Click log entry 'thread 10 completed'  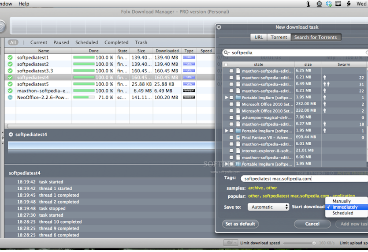60,222
